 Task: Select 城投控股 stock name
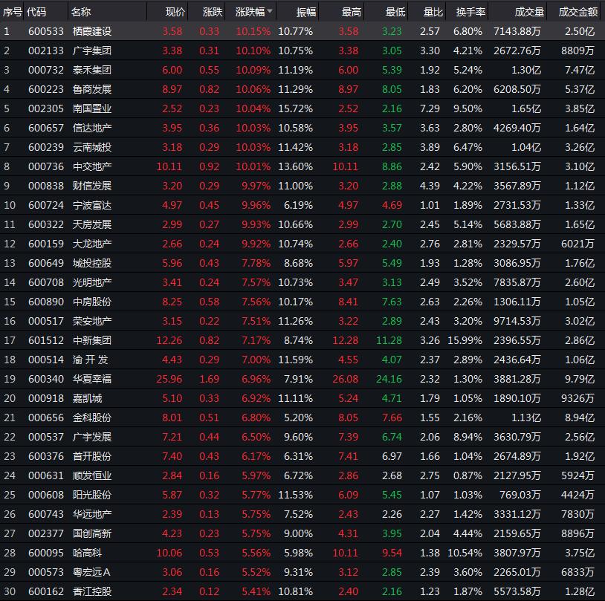[x=92, y=263]
